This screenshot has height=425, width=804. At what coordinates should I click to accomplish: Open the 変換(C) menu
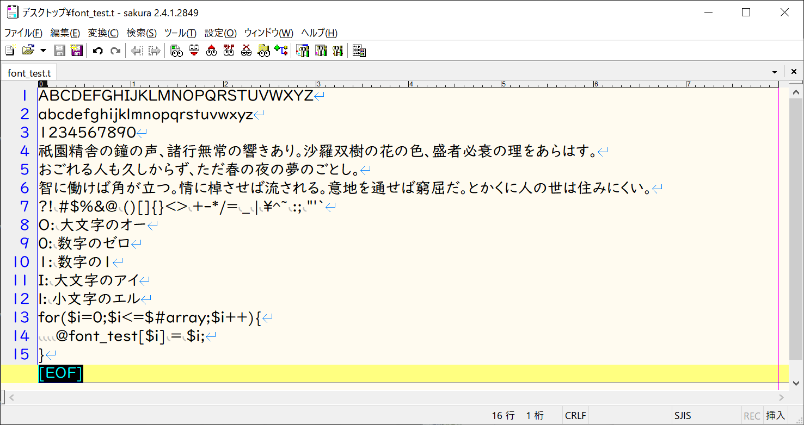click(x=103, y=33)
